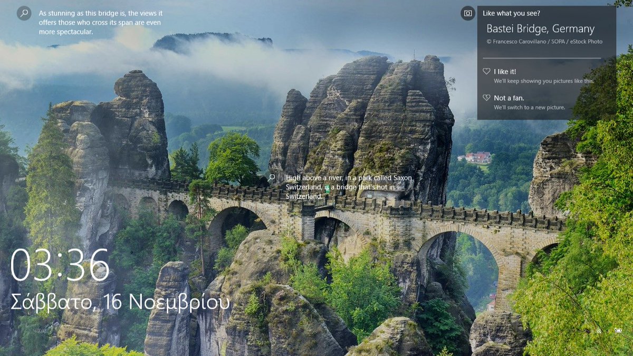Select the "Bastei Bridge, Germany" title

tap(540, 29)
